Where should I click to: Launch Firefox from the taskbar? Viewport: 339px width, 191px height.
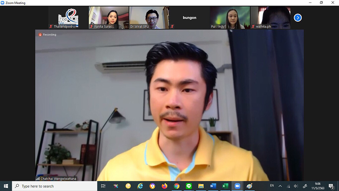(165, 186)
